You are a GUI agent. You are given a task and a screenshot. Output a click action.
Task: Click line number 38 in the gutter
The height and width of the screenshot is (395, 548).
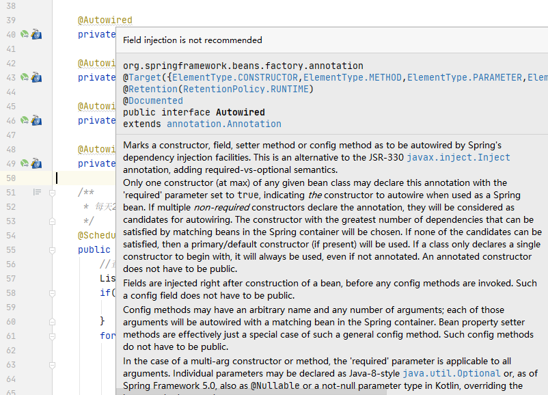click(x=11, y=6)
